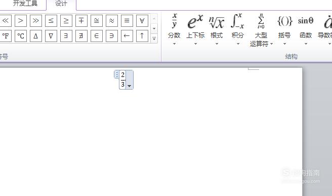Open the 导数符号 accent structure menu
Screen dimensions: 332x196
(x=325, y=29)
